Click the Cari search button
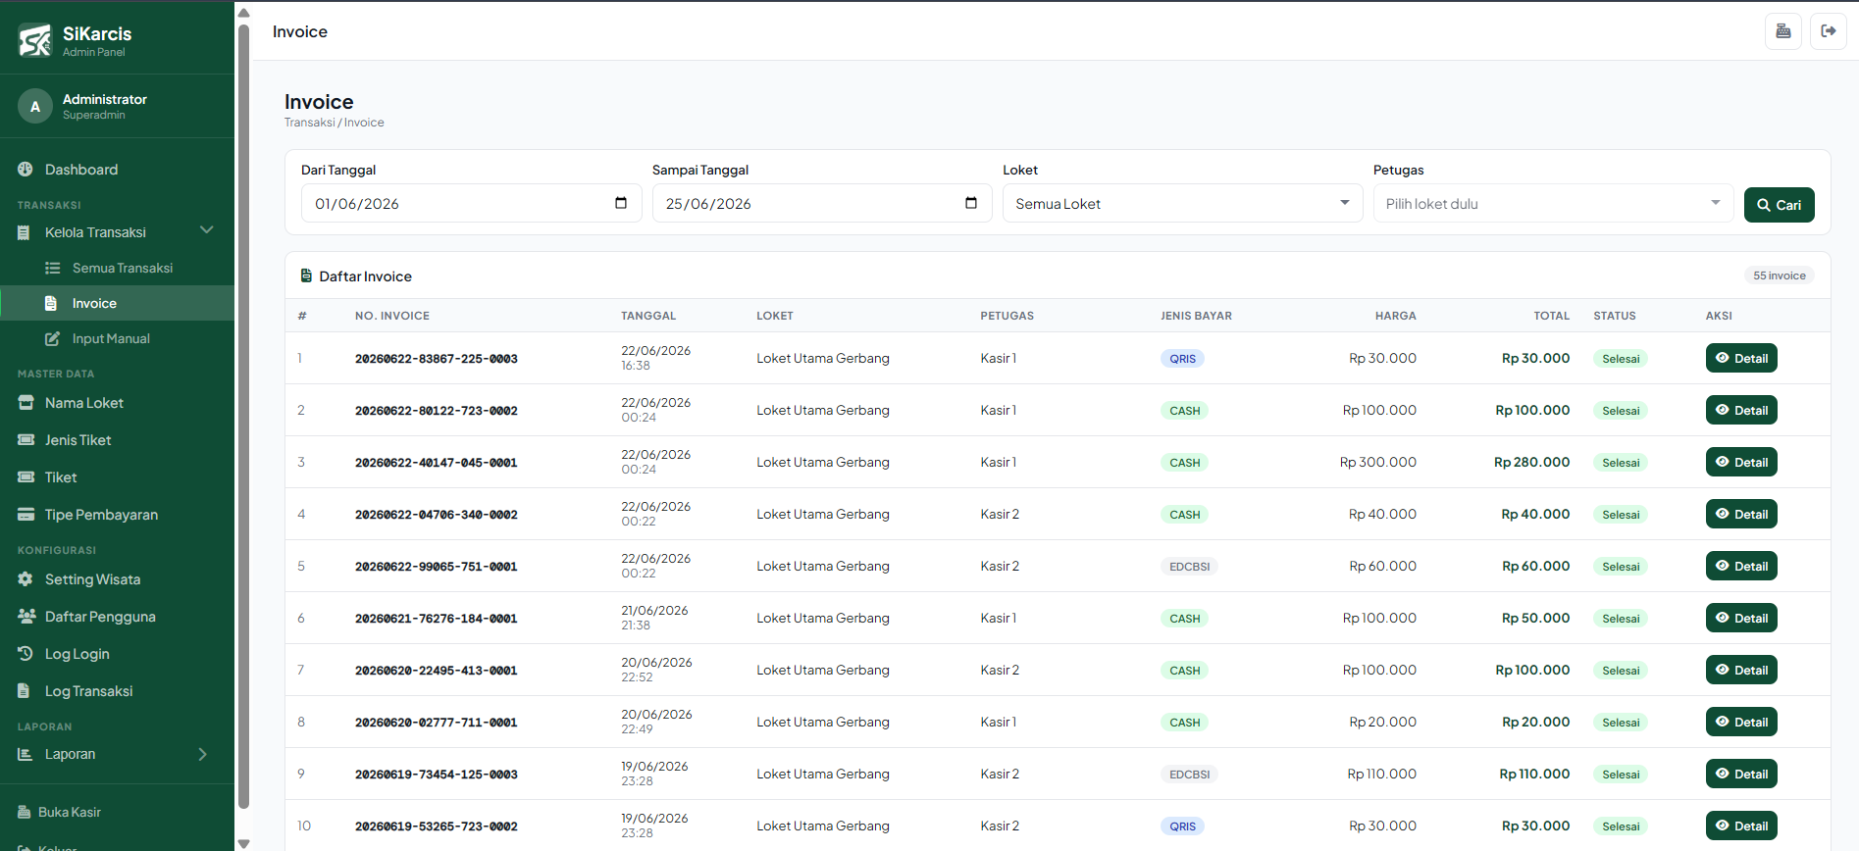Screen dimensions: 1859x851 point(1779,205)
